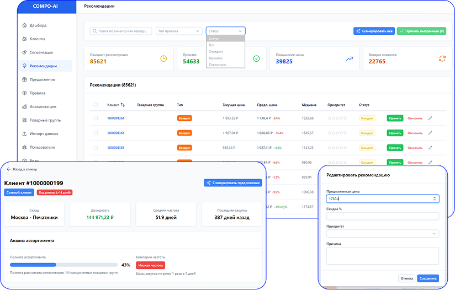Click Сохранить in the edit recommendation dialog
The height and width of the screenshot is (290, 455).
pyautogui.click(x=428, y=278)
